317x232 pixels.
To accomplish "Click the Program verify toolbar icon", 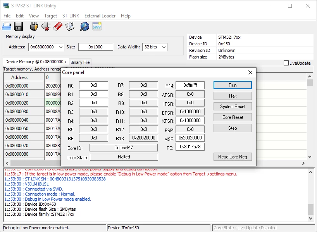I will (70, 26).
